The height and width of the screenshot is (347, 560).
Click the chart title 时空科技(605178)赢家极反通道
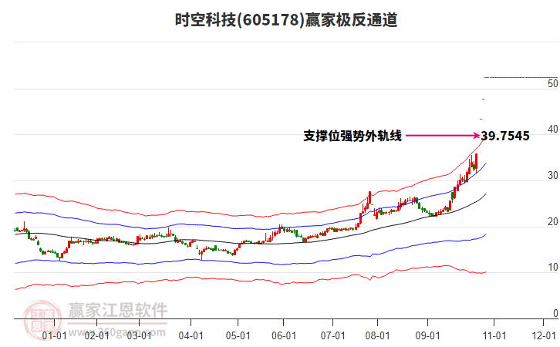286,19
